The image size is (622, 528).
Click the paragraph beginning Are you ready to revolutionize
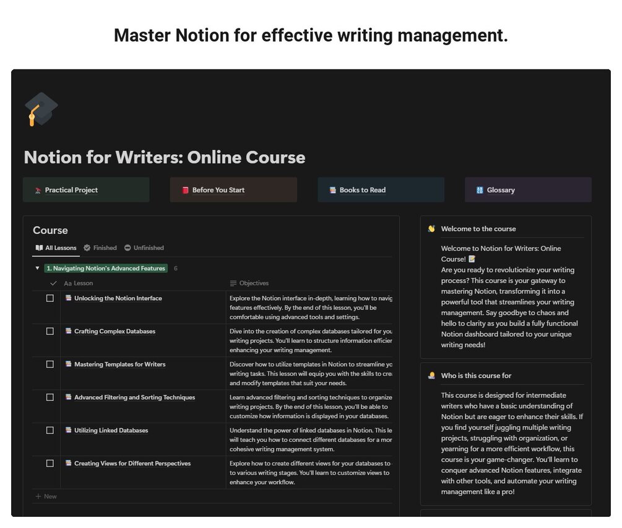click(509, 307)
